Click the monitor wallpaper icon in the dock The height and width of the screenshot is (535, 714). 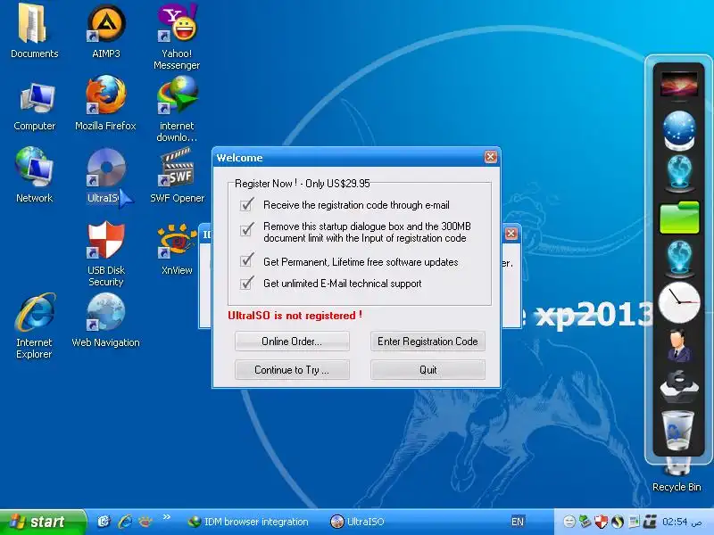coord(678,84)
